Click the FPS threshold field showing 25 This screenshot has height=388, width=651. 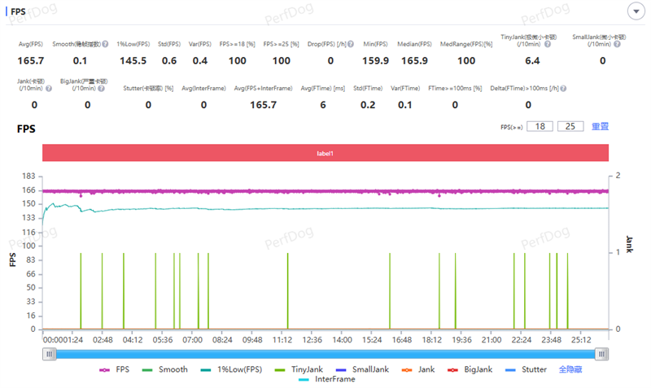click(x=570, y=127)
